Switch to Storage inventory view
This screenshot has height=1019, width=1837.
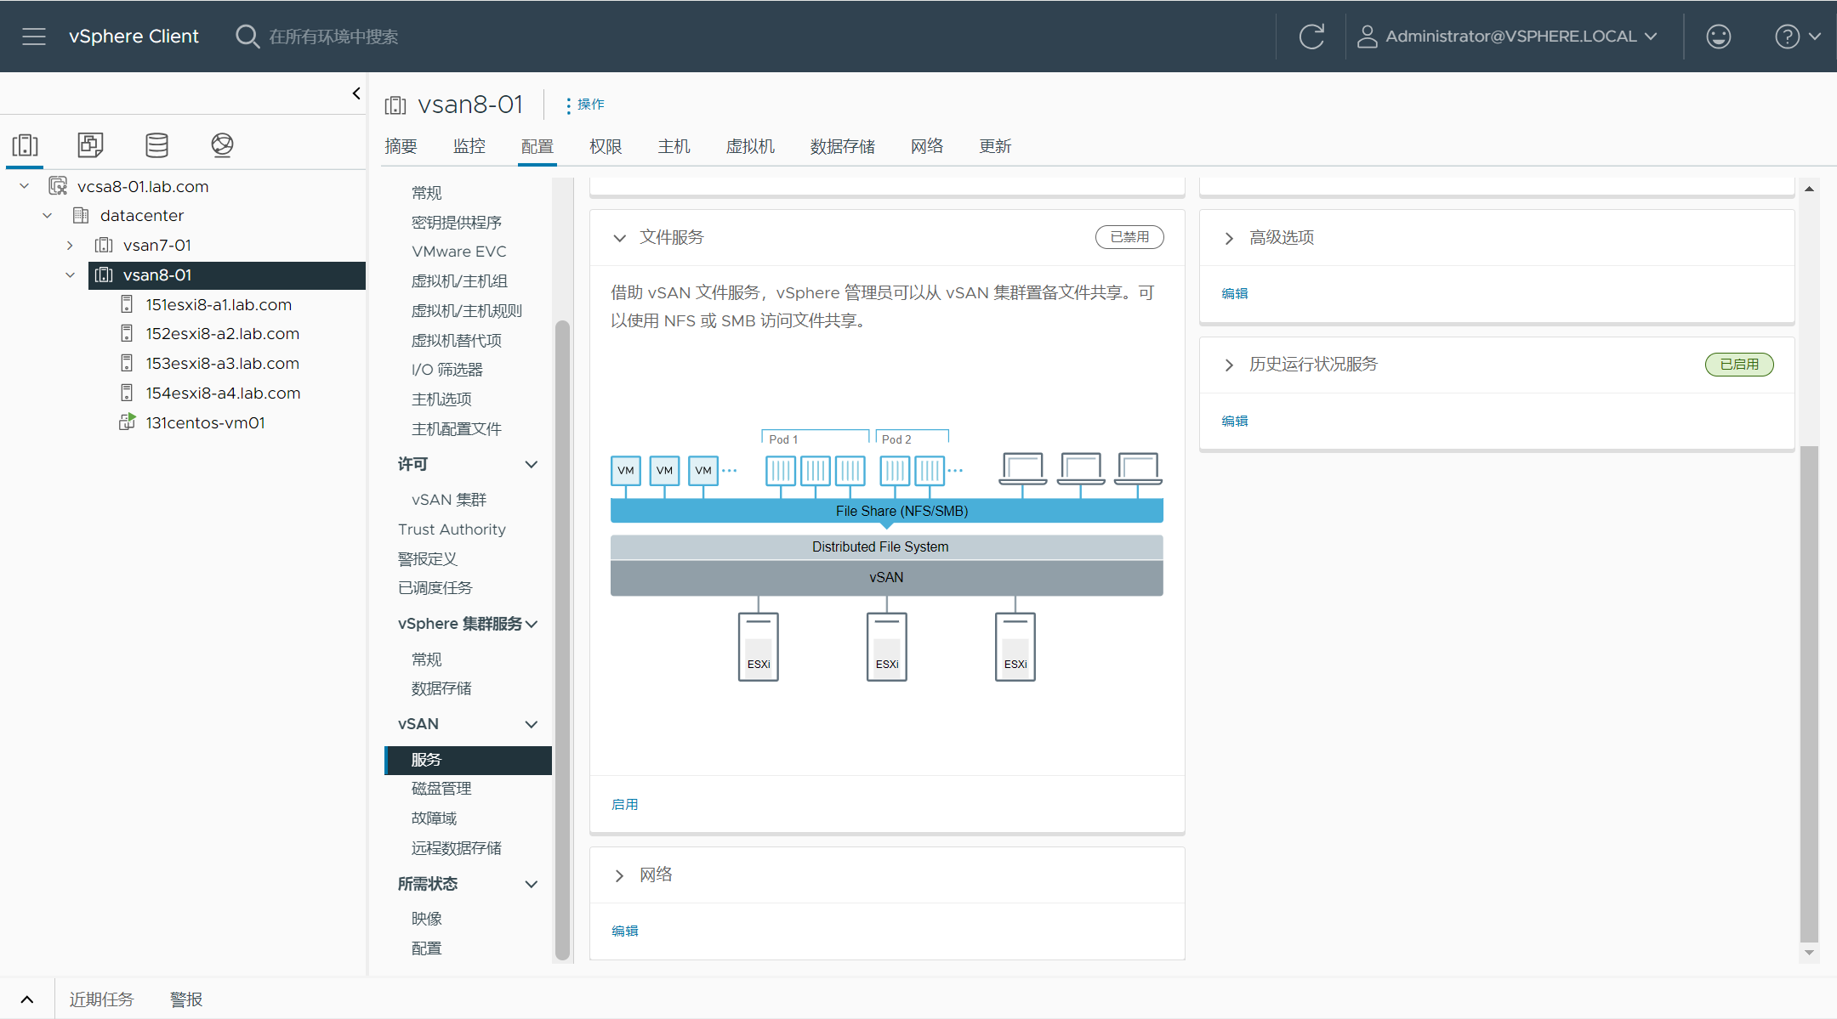coord(156,145)
